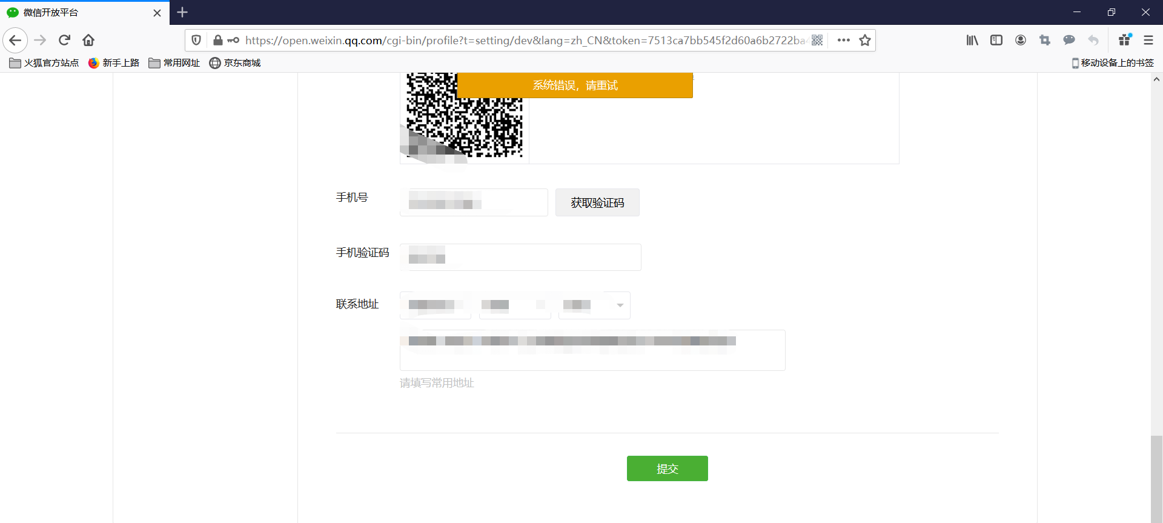This screenshot has height=523, width=1163.
Task: Open the chat bubble toolbar icon
Action: click(x=1069, y=41)
